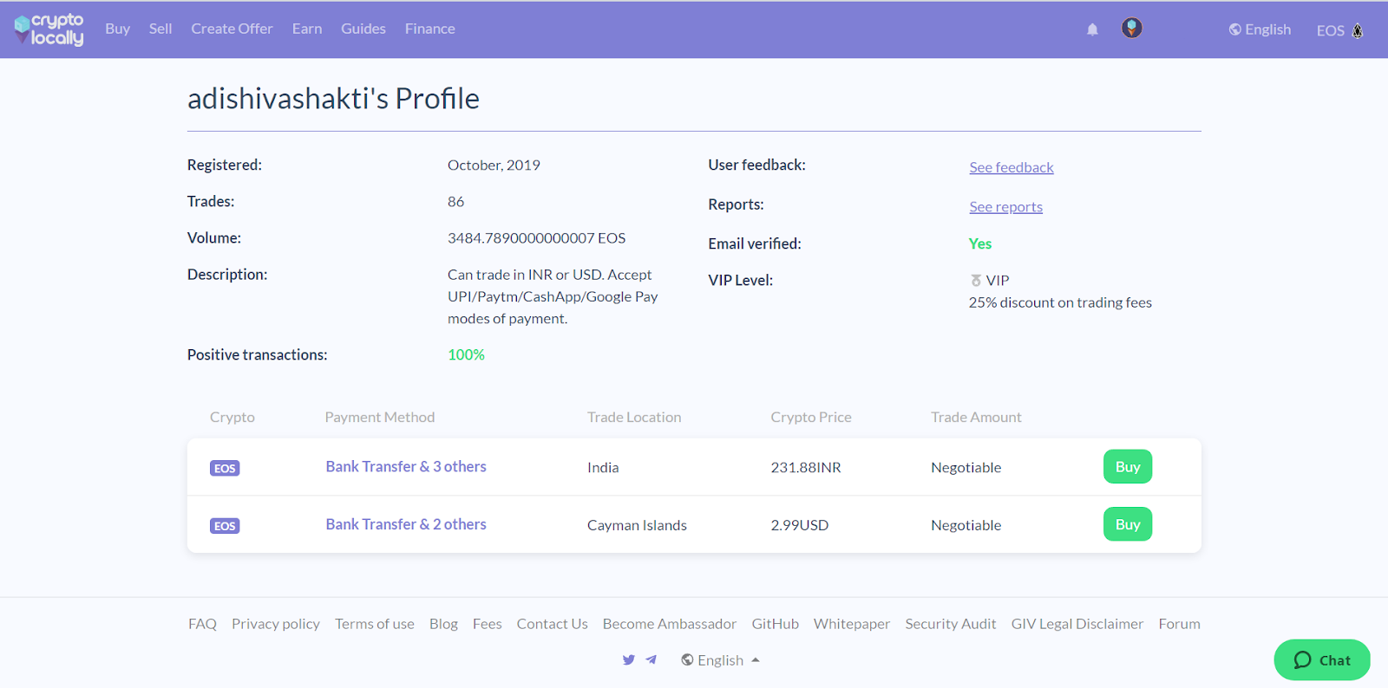This screenshot has height=688, width=1388.
Task: Click the 2.99USD crypto price cell
Action: (x=800, y=525)
